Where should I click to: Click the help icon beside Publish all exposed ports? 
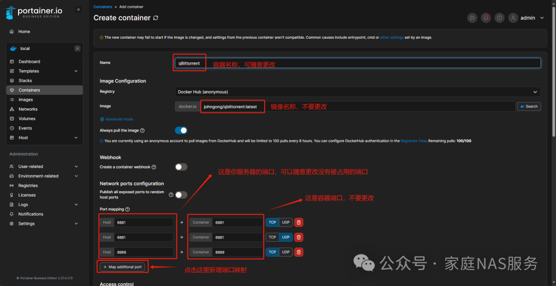pyautogui.click(x=171, y=195)
